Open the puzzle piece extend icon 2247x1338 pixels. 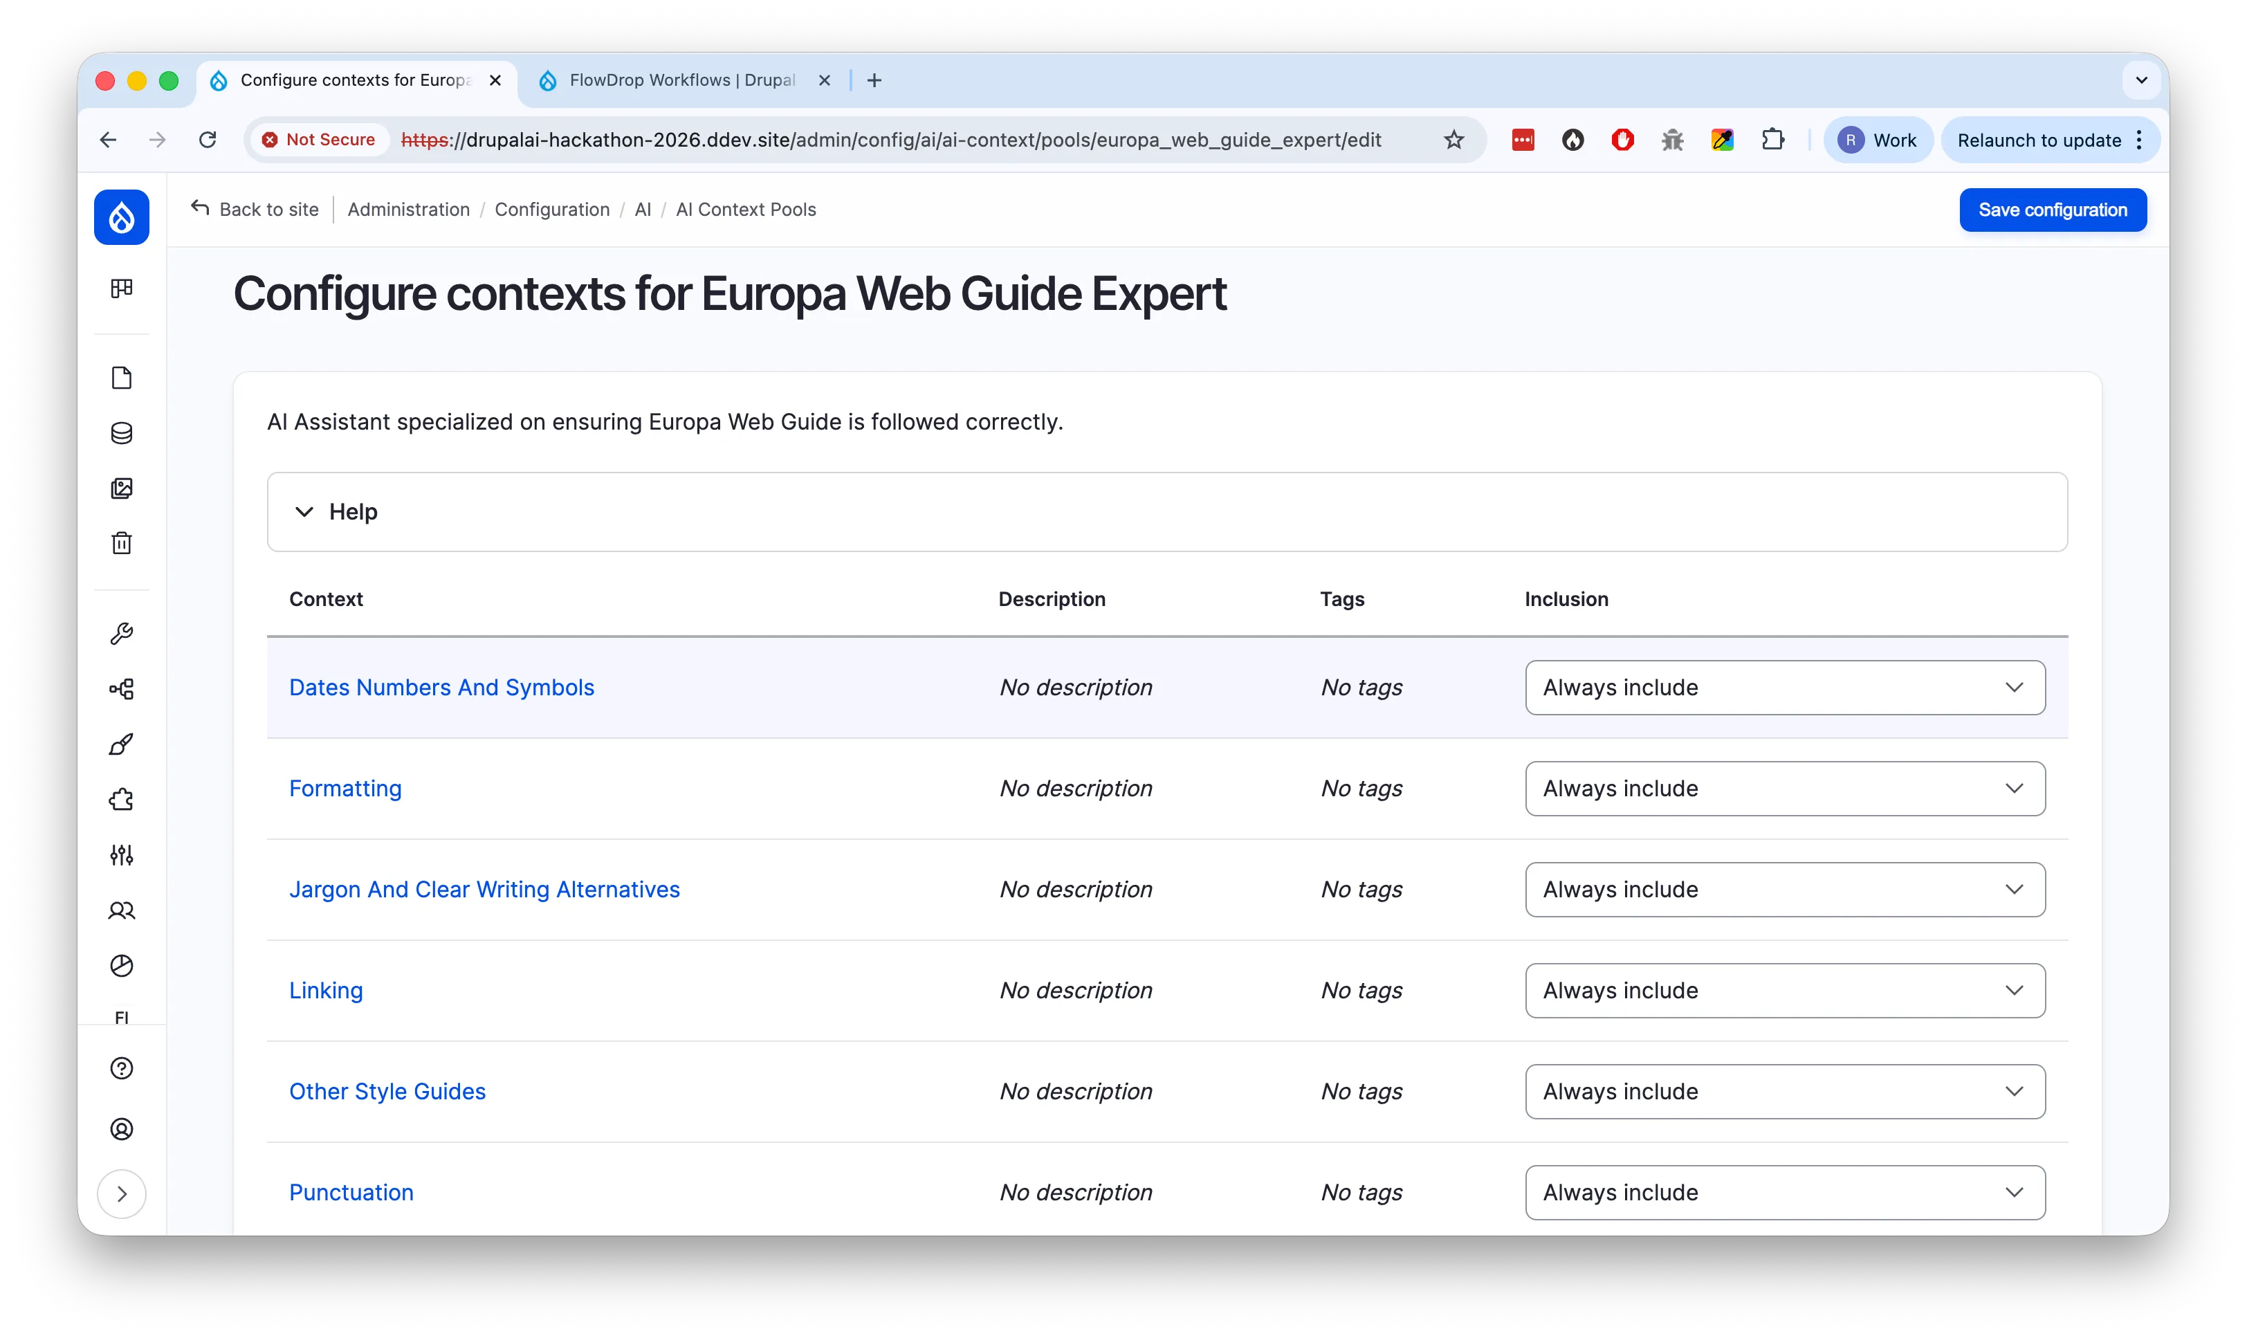pyautogui.click(x=122, y=799)
